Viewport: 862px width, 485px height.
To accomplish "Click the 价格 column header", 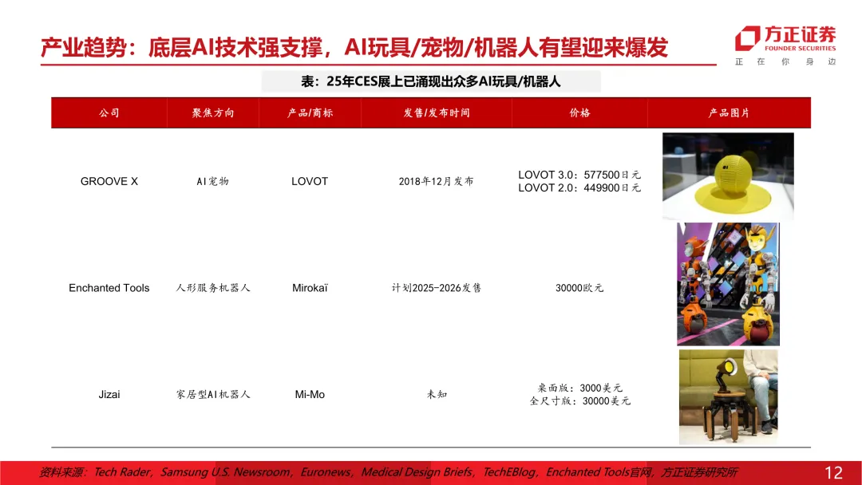I will click(x=579, y=112).
